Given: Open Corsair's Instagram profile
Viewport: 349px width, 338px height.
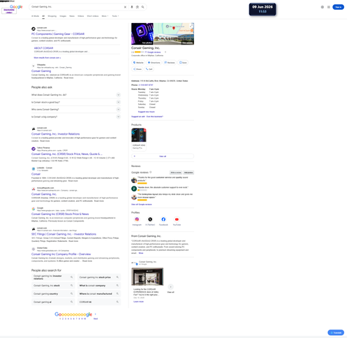Looking at the screenshot, I should click(x=137, y=219).
